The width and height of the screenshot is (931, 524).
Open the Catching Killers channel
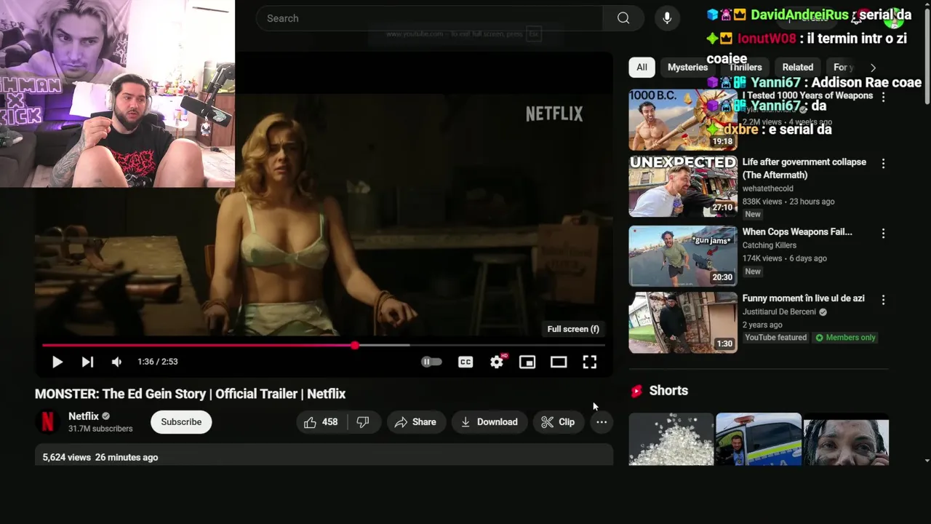pyautogui.click(x=770, y=245)
